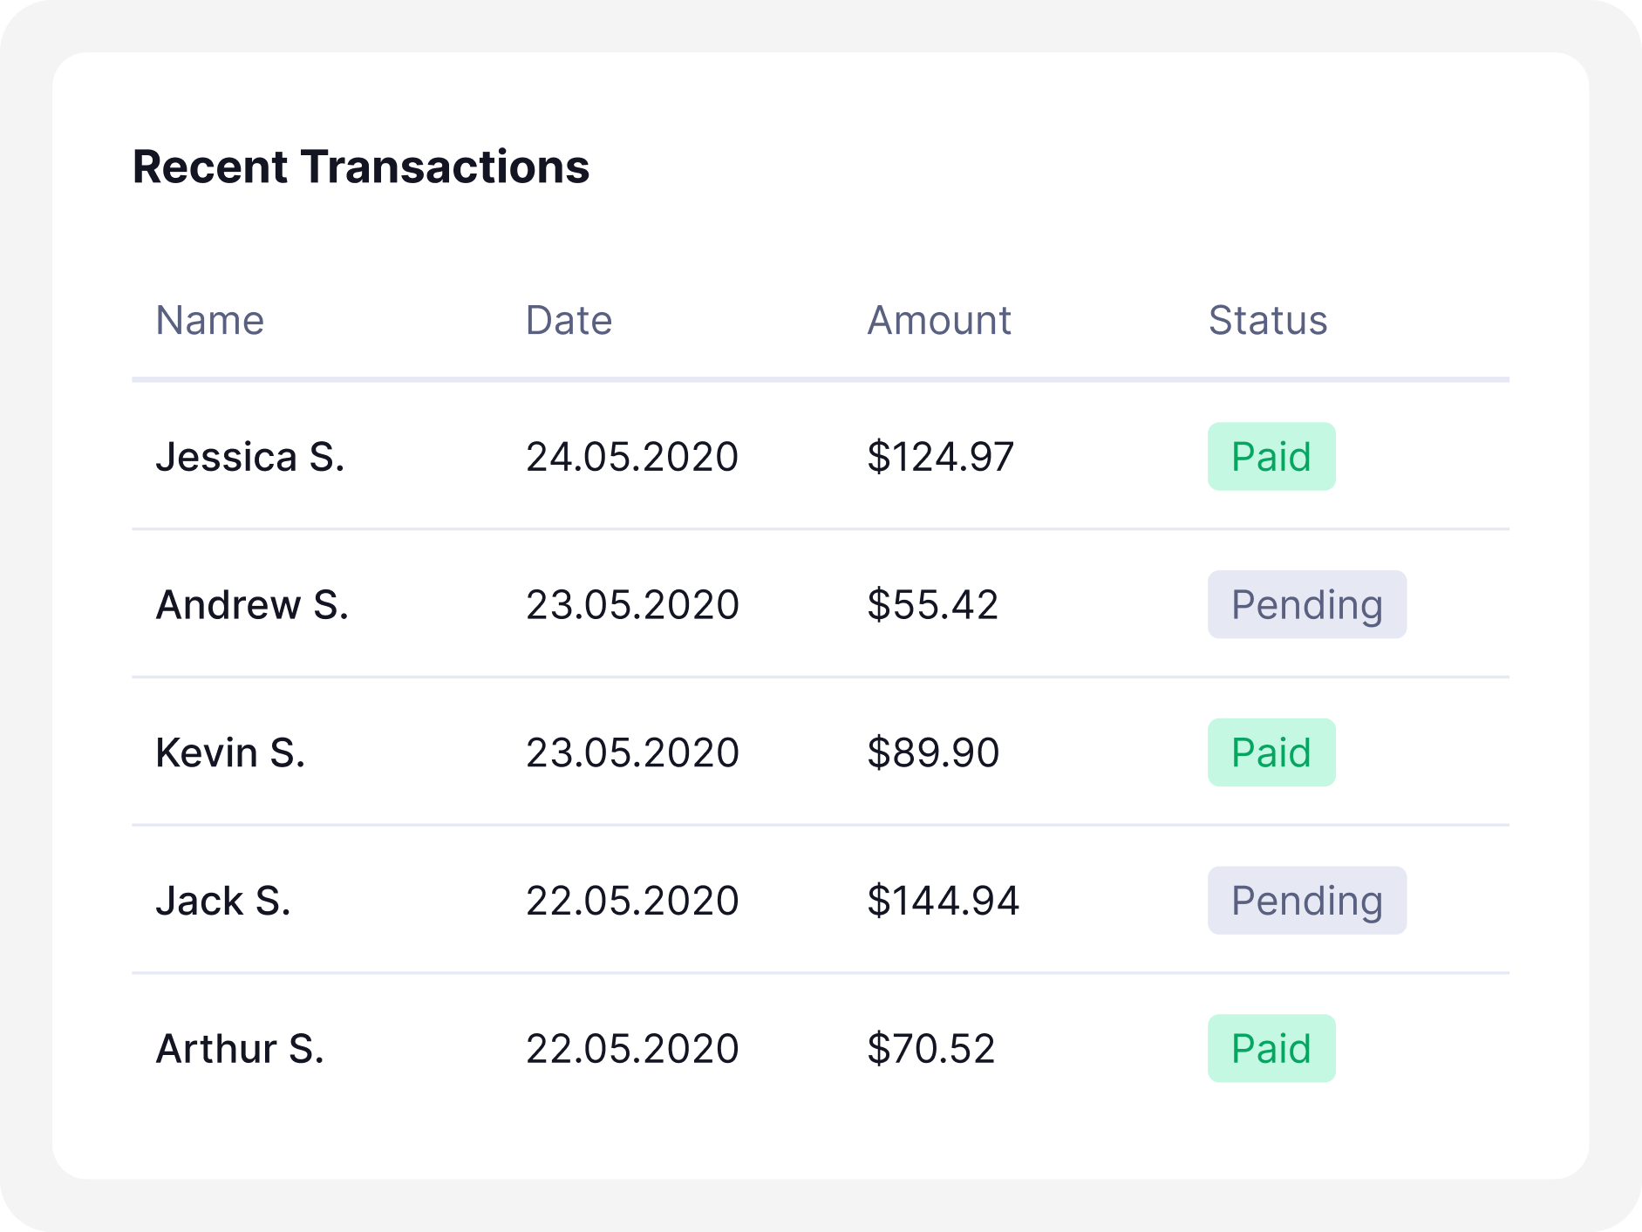
Task: Click on Jack S. name
Action: tap(223, 901)
